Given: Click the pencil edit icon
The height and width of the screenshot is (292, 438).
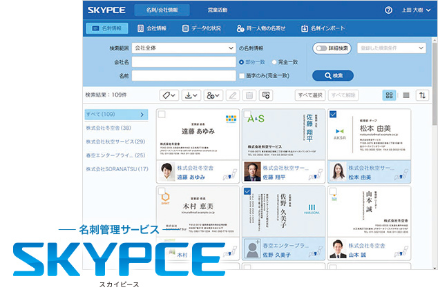Looking at the screenshot, I should (x=233, y=95).
